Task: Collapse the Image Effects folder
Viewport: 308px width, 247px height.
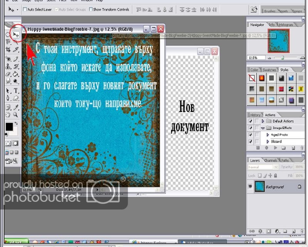Action: pyautogui.click(x=263, y=128)
